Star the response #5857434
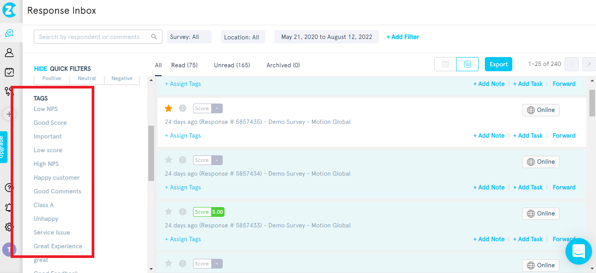Image resolution: width=596 pixels, height=273 pixels. (168, 160)
